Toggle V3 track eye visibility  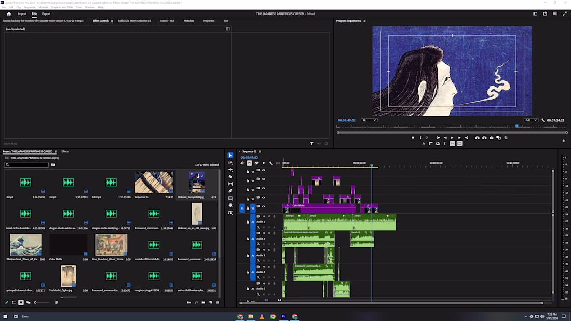[264, 188]
